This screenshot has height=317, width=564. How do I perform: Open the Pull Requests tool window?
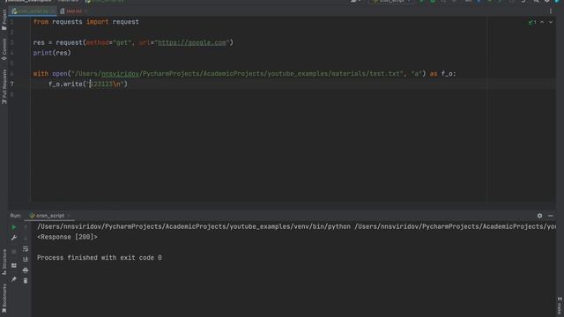(4, 86)
